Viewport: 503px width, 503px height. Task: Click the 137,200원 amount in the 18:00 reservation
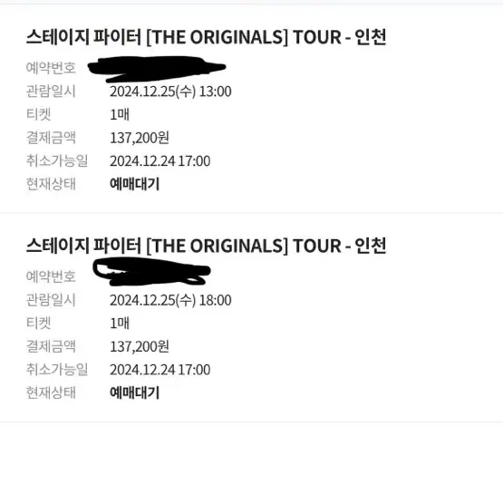pos(140,347)
